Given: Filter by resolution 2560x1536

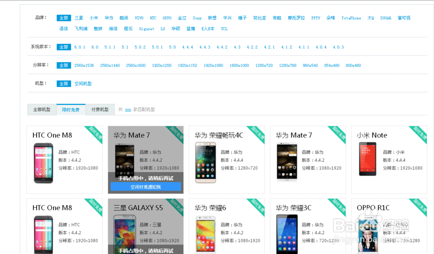Looking at the screenshot, I should pyautogui.click(x=84, y=66).
